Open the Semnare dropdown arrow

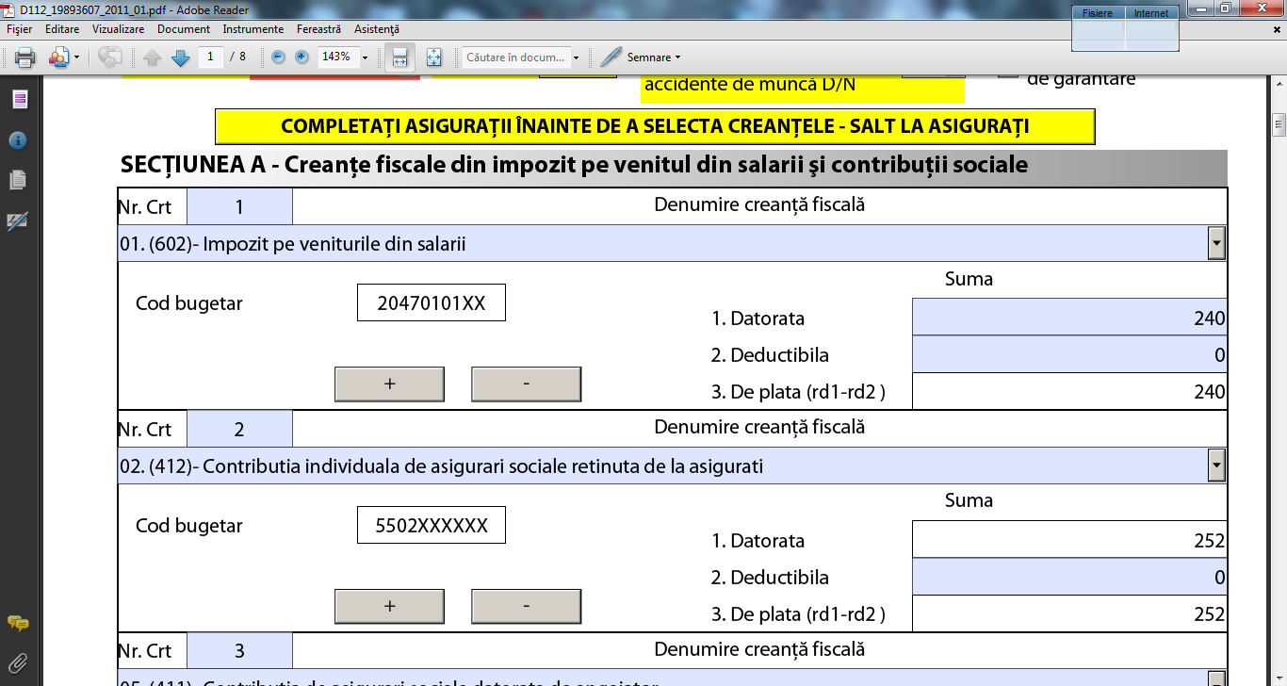(677, 57)
